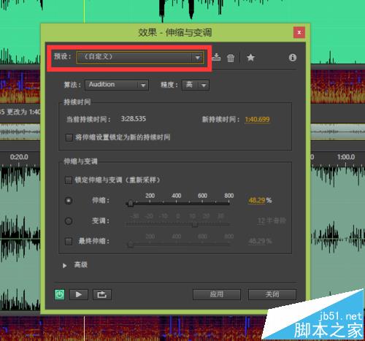
Task: Click the 应用 apply button
Action: (x=217, y=294)
